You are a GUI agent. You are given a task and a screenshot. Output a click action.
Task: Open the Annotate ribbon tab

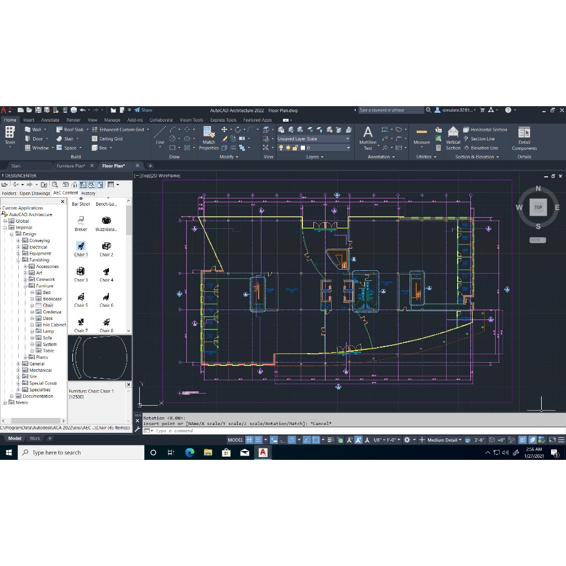click(50, 120)
